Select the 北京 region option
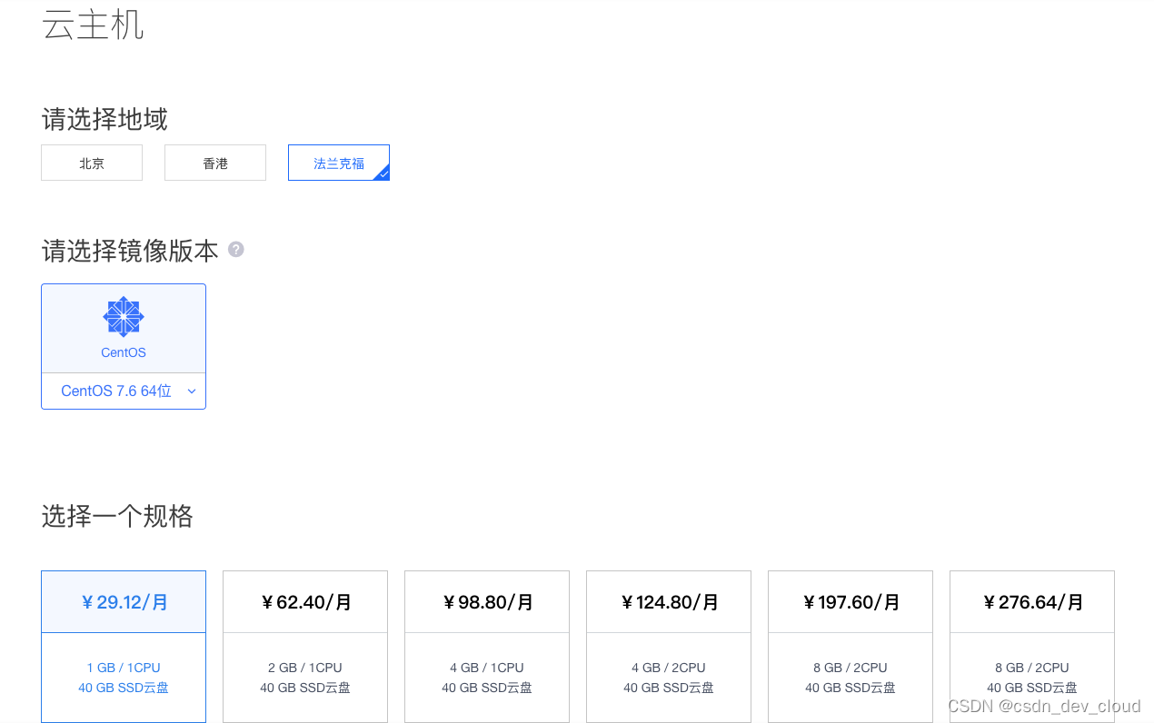The image size is (1154, 723). 92,163
